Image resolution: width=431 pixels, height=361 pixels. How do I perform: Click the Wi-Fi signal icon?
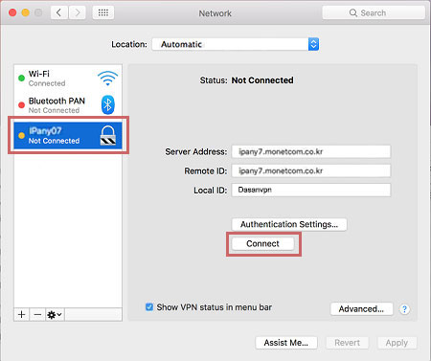(107, 79)
